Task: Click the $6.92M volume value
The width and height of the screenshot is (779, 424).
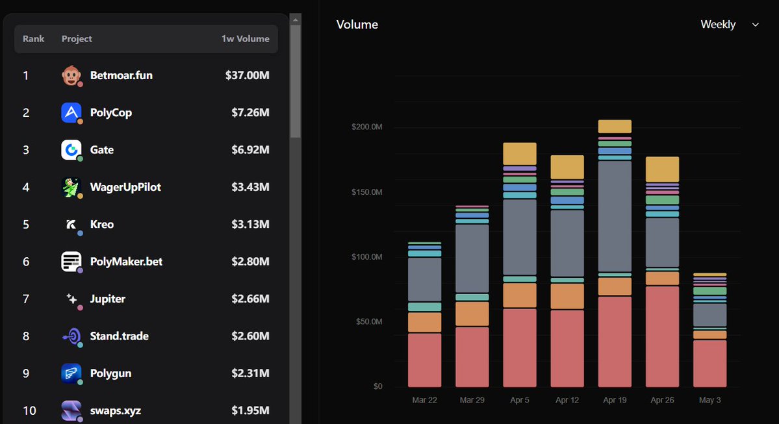Action: pos(250,150)
